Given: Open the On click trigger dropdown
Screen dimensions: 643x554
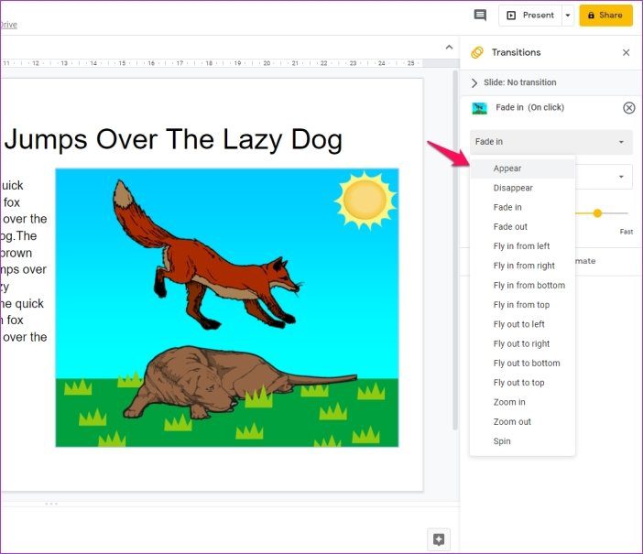Looking at the screenshot, I should point(605,177).
